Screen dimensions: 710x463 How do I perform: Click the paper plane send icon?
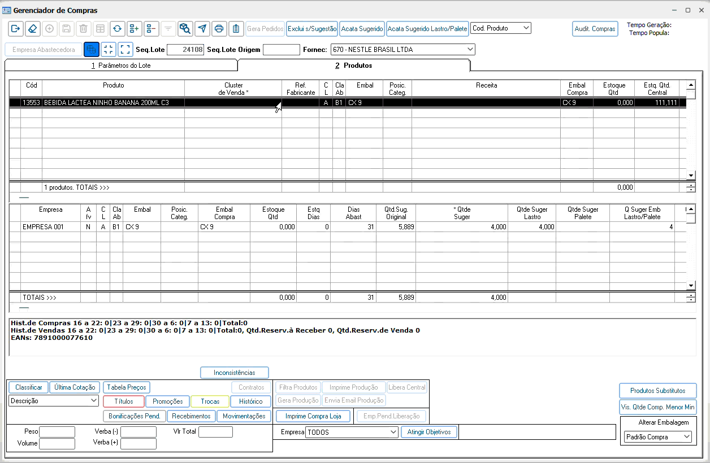pos(202,28)
